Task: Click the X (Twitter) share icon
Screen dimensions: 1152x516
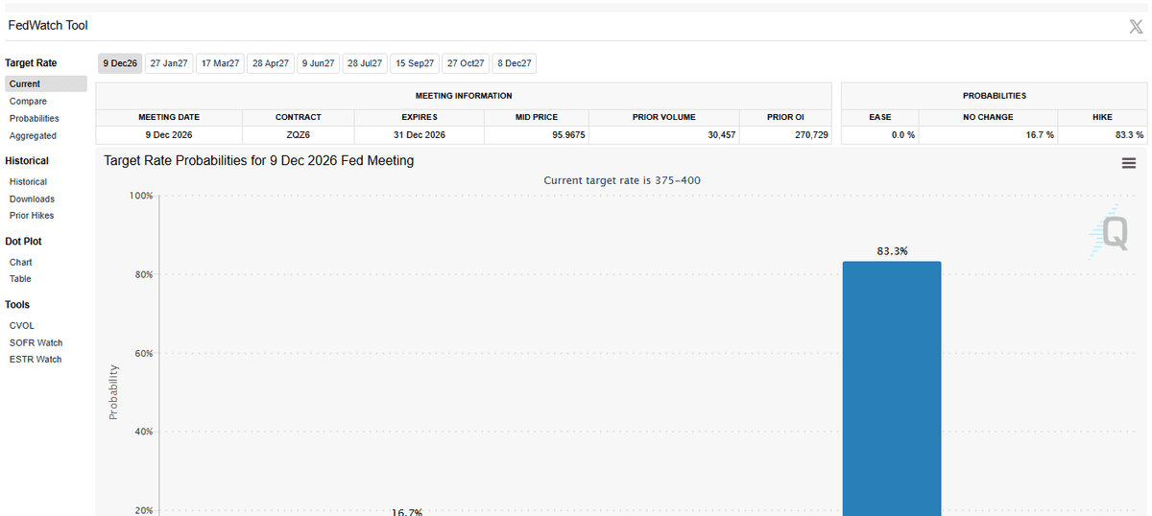Action: [x=1136, y=27]
